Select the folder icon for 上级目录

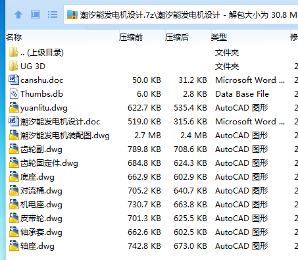pyautogui.click(x=14, y=52)
